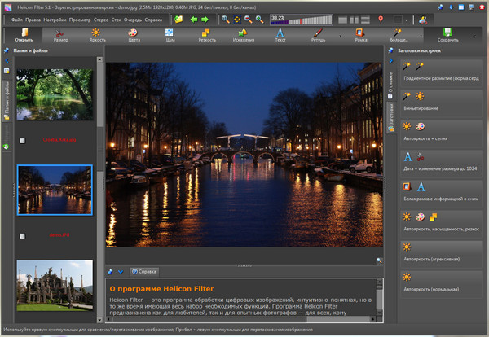Open the Шум (Noise) filter tool
This screenshot has width=489, height=337.
[170, 35]
